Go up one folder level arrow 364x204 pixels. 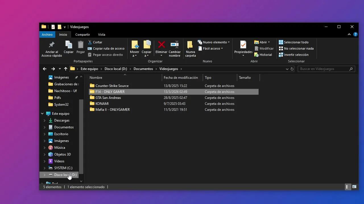coord(66,69)
